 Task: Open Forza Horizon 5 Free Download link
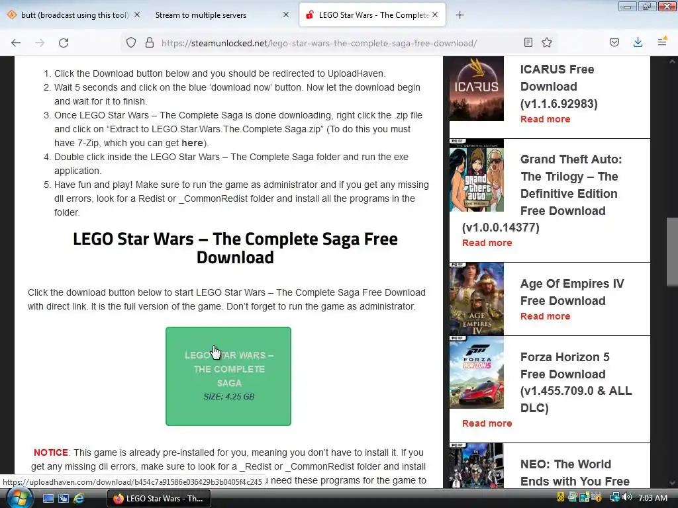576,382
